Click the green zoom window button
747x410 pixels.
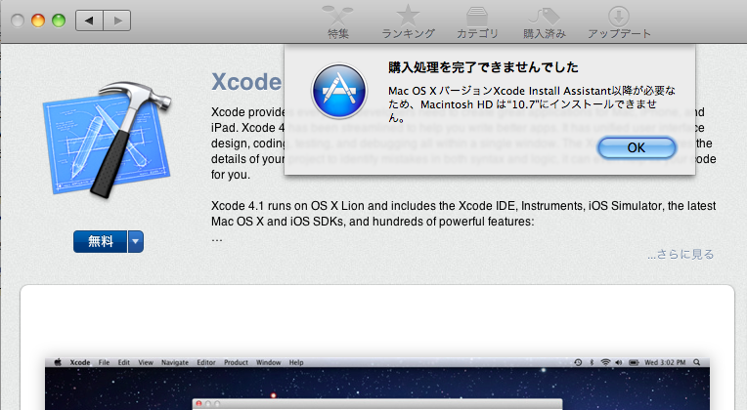point(59,20)
